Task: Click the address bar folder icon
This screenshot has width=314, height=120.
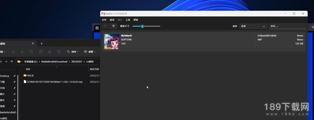Action: pyautogui.click(x=19, y=62)
